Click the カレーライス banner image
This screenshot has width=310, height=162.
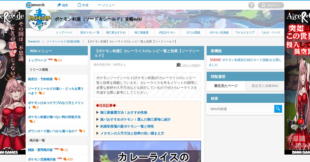click(147, 151)
